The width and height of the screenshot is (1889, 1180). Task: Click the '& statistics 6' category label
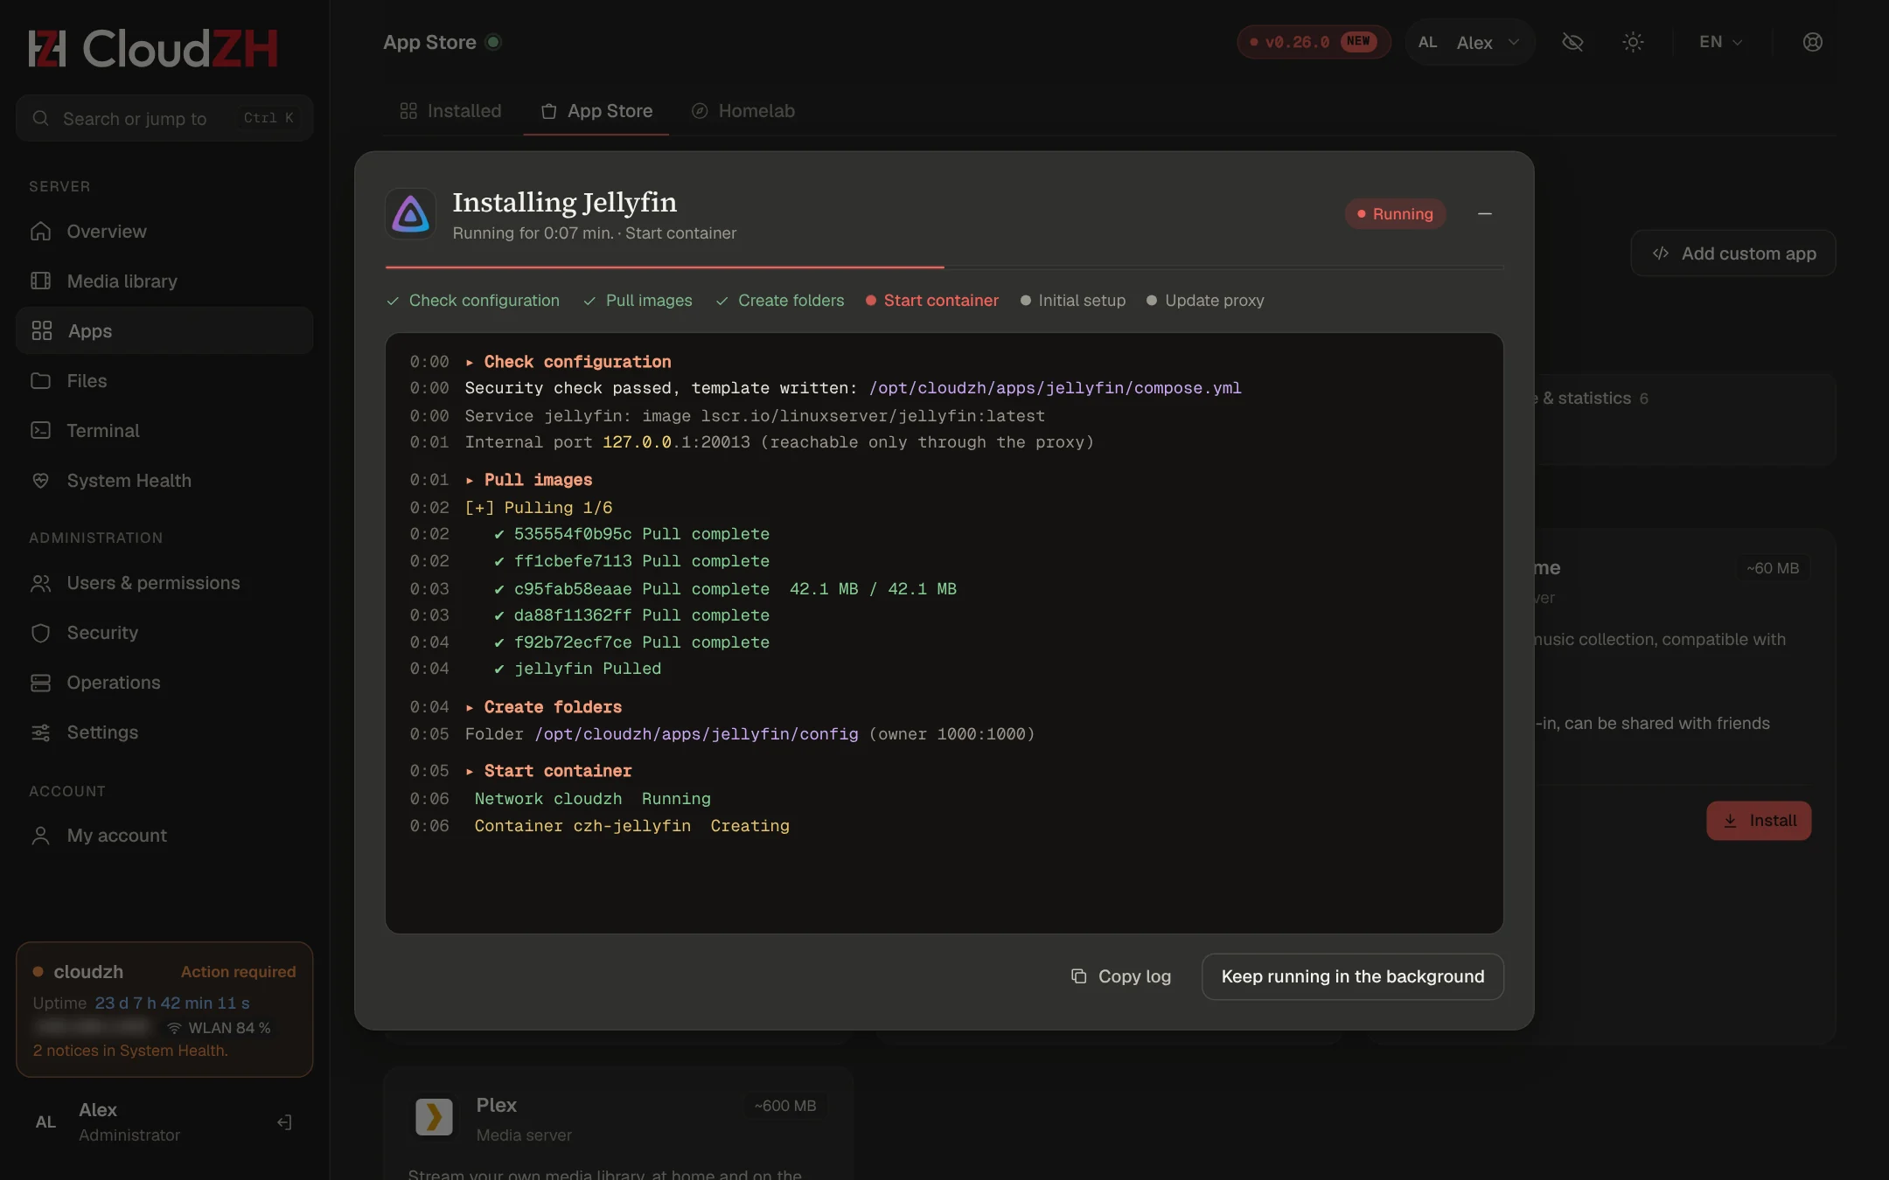[1591, 399]
